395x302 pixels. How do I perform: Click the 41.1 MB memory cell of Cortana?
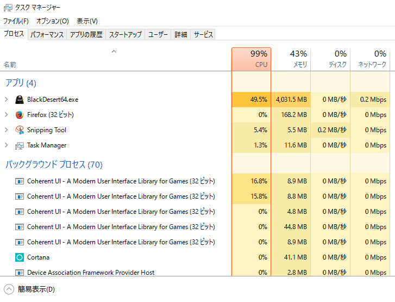point(291,257)
